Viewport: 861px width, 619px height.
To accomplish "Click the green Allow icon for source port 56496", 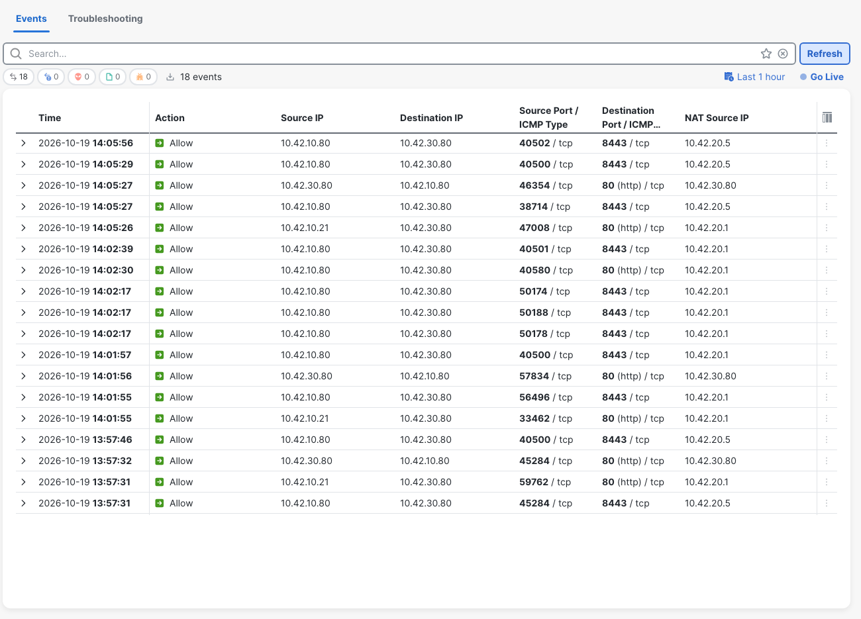I will [x=160, y=397].
